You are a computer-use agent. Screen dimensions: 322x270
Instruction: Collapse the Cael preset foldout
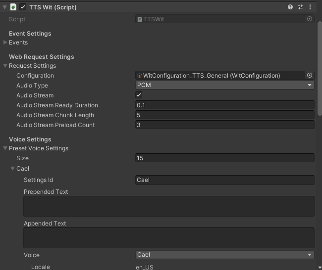point(12,169)
